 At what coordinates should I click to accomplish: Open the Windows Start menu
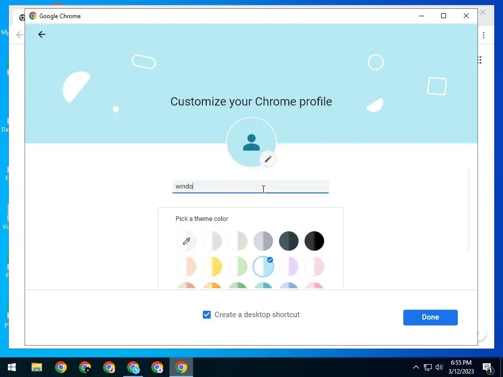12,367
